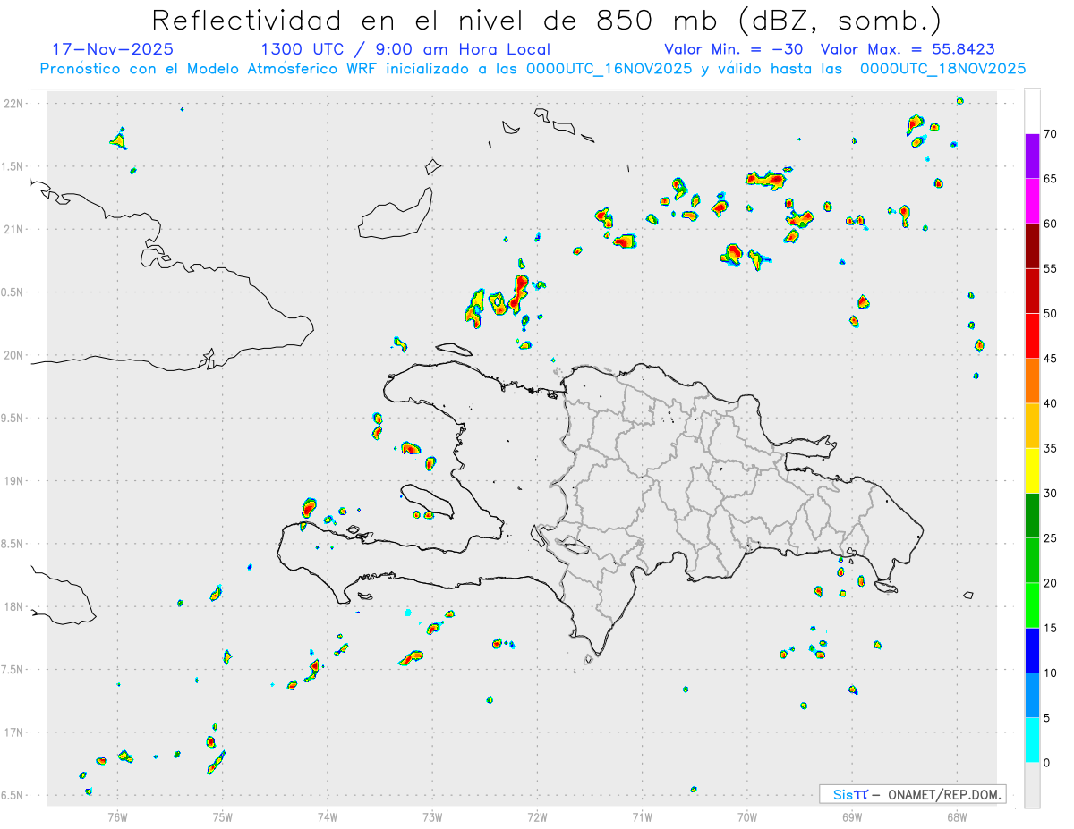Click the latitude label "17N"

click(15, 732)
